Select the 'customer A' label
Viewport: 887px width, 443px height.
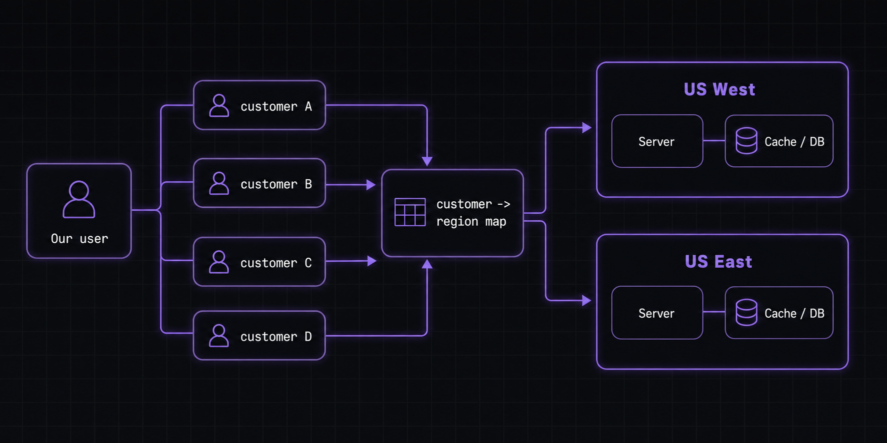click(x=276, y=106)
